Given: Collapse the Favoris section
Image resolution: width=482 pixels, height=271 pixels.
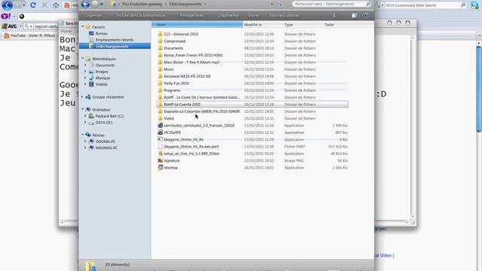Looking at the screenshot, I should click(x=83, y=27).
